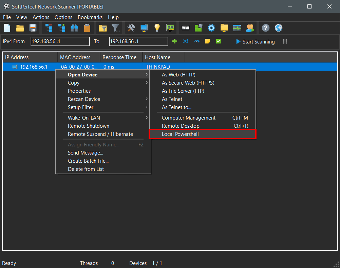Open the WMI icon in toolbar
Viewport: 340px width, 268px height.
186,28
